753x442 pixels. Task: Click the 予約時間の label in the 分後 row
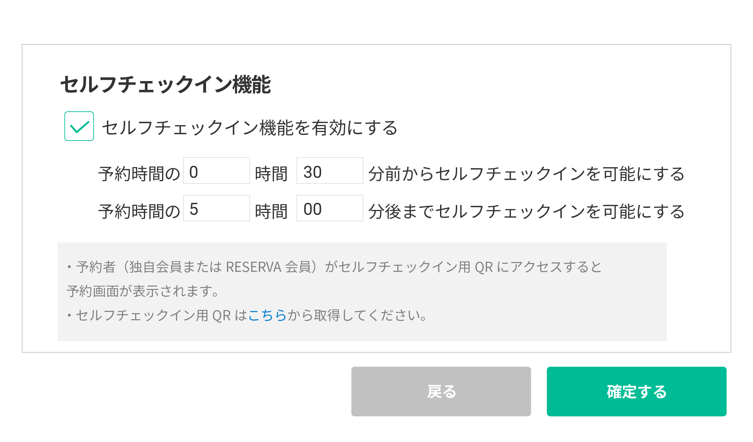139,212
